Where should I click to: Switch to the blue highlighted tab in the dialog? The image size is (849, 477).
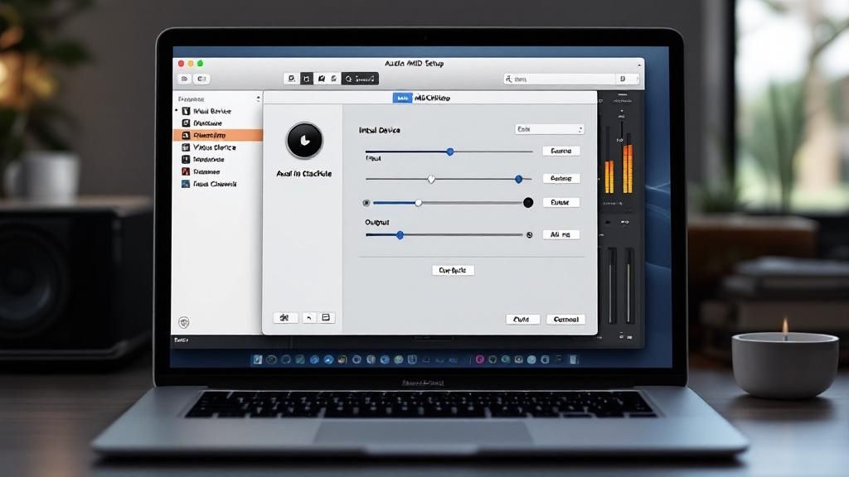click(402, 98)
